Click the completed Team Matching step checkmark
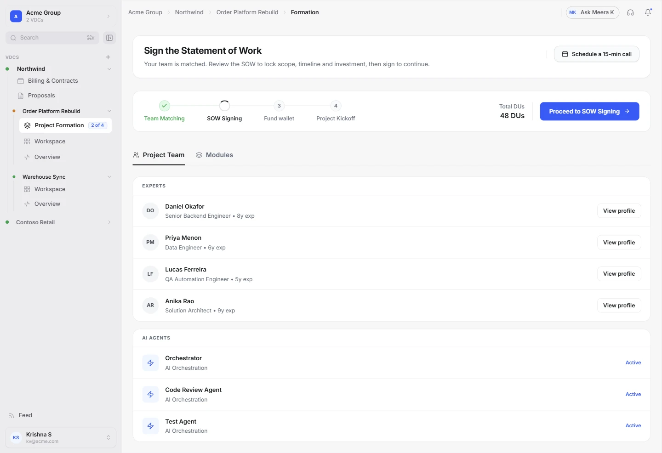 coord(165,106)
